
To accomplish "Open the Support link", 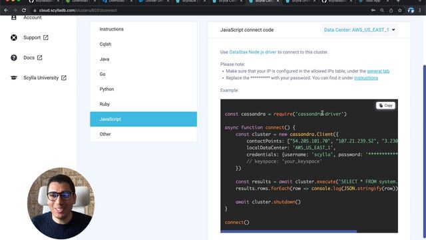I will point(32,37).
